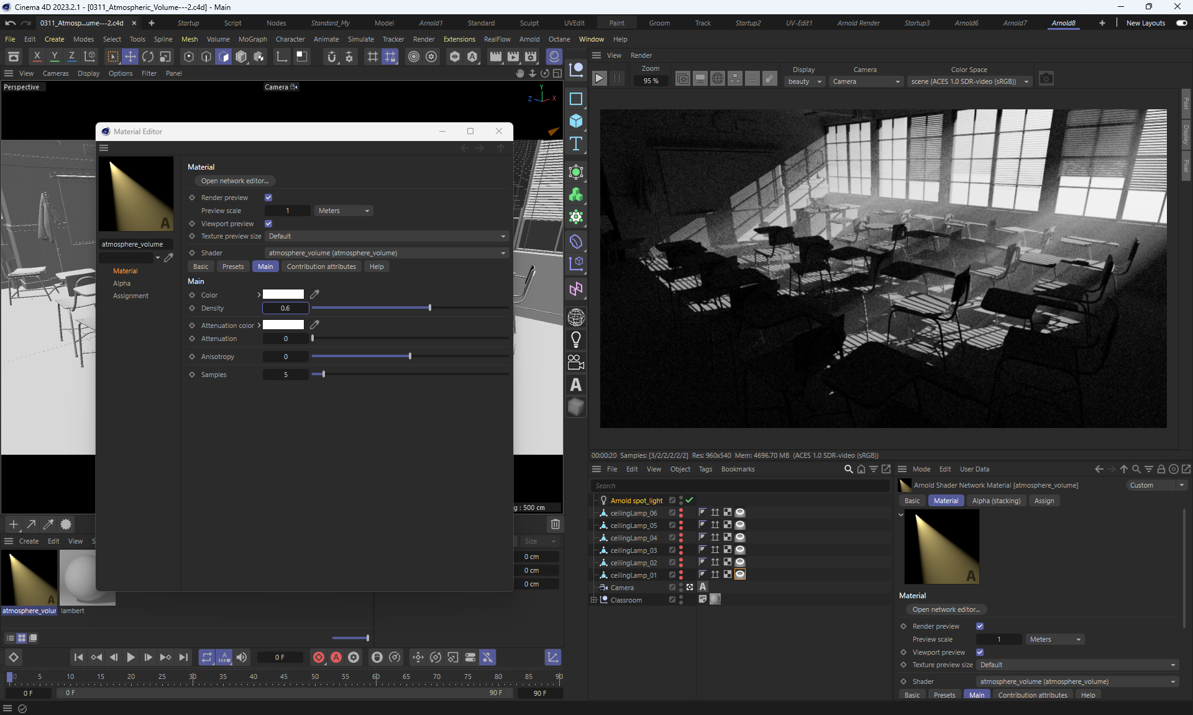
Task: Start the Arnold IPR render with the play button
Action: [x=599, y=79]
